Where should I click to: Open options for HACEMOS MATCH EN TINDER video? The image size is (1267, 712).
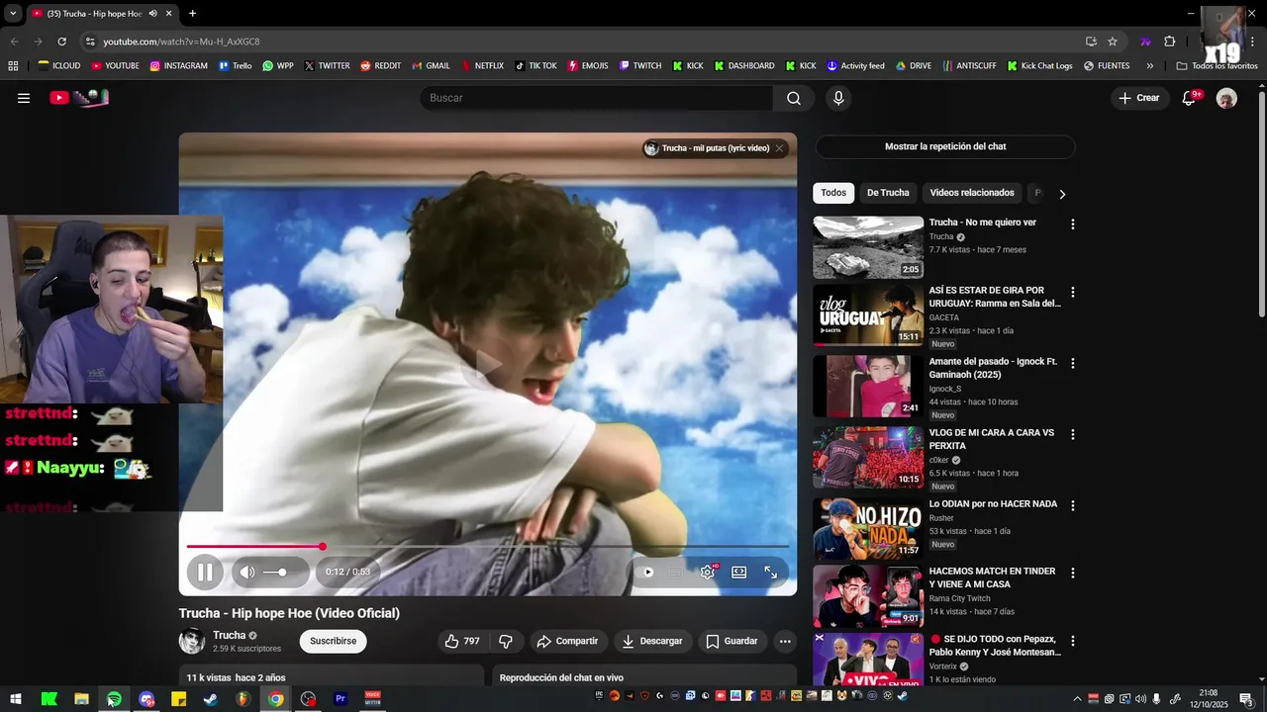point(1072,574)
